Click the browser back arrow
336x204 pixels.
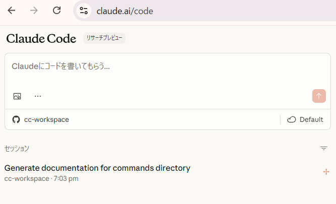coord(11,11)
